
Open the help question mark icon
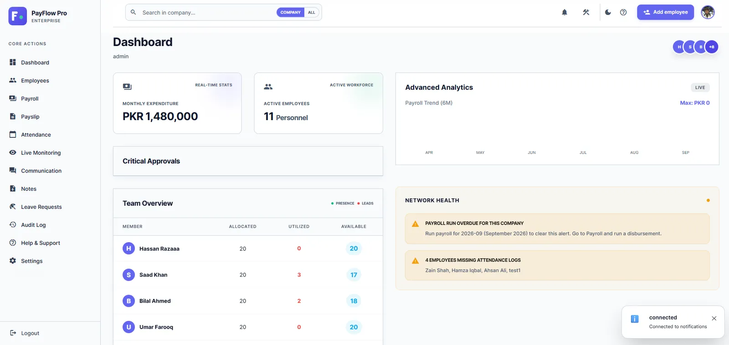click(623, 12)
